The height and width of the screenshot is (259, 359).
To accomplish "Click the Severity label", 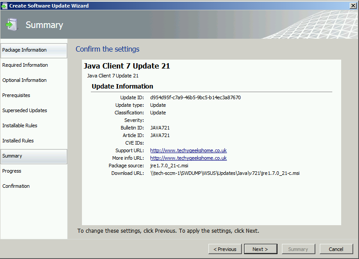I will pos(134,120).
